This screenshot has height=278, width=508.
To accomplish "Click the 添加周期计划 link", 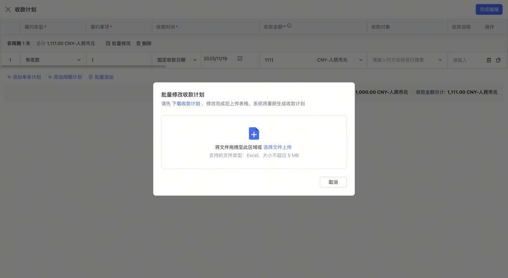I will [x=65, y=77].
